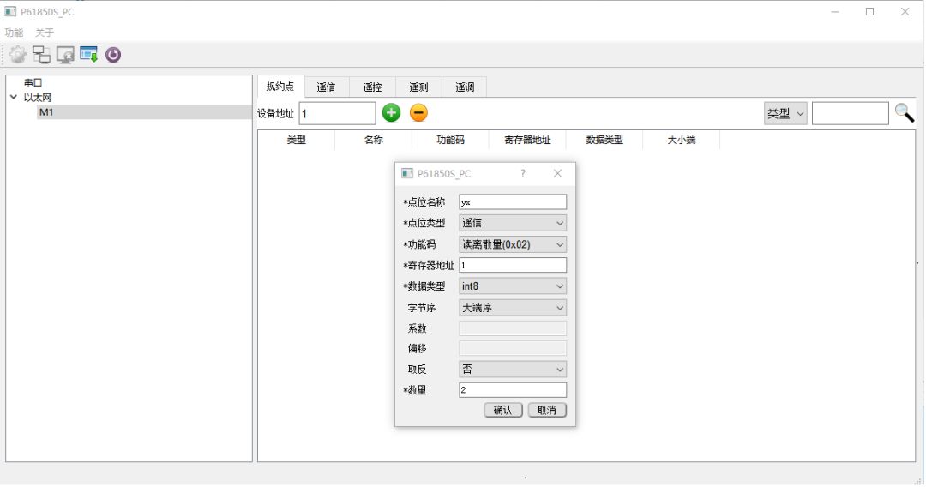Click the magnifier search icon

coord(905,113)
